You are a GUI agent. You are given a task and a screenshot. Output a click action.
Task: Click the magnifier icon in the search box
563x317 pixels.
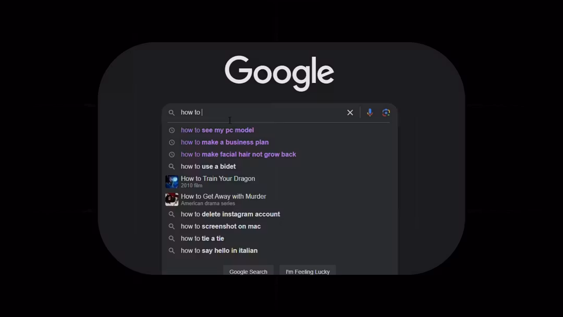pyautogui.click(x=172, y=113)
